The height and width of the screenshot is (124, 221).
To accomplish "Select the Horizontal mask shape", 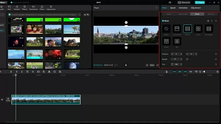I will (x=177, y=29).
